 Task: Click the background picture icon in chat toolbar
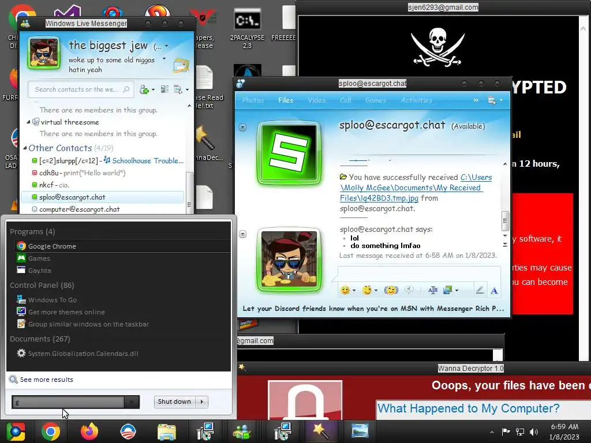[448, 290]
